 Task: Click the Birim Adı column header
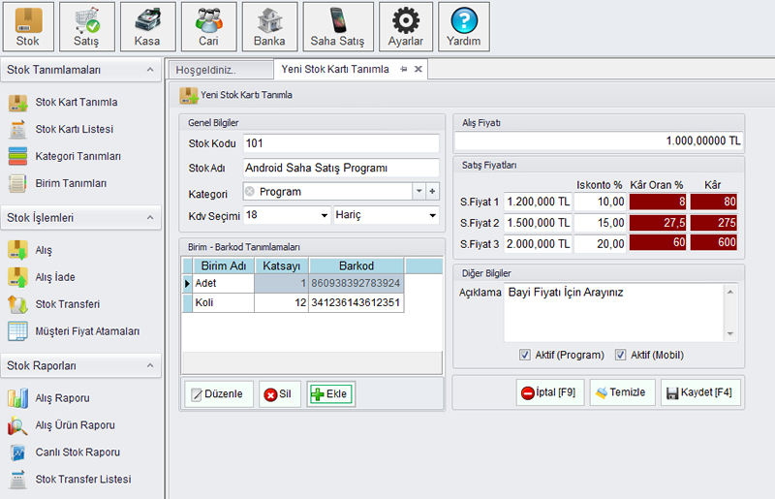[x=224, y=266]
